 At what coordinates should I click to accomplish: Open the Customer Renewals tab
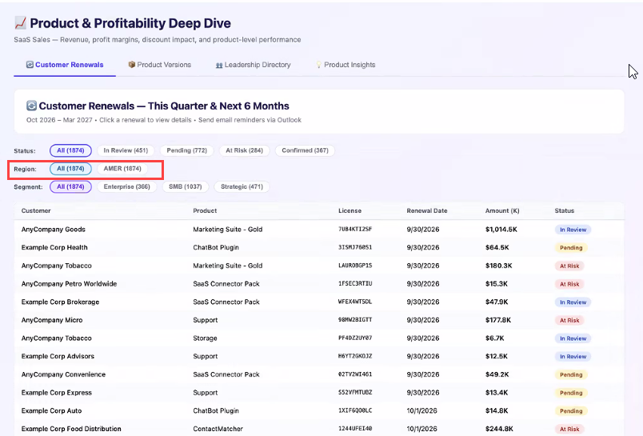tap(65, 65)
